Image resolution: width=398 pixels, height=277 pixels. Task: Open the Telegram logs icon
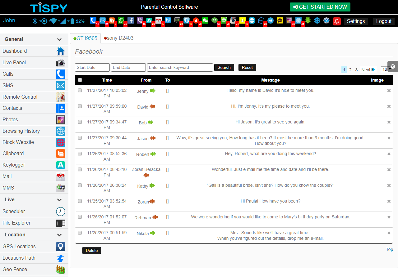pos(271,20)
